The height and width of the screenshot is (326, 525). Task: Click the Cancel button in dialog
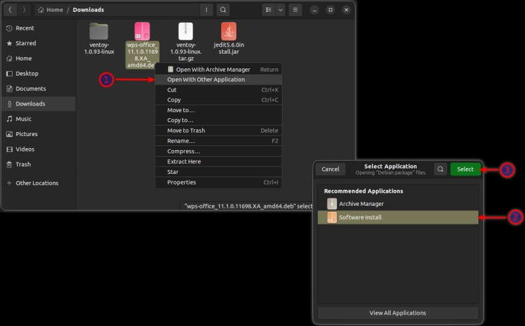click(330, 169)
